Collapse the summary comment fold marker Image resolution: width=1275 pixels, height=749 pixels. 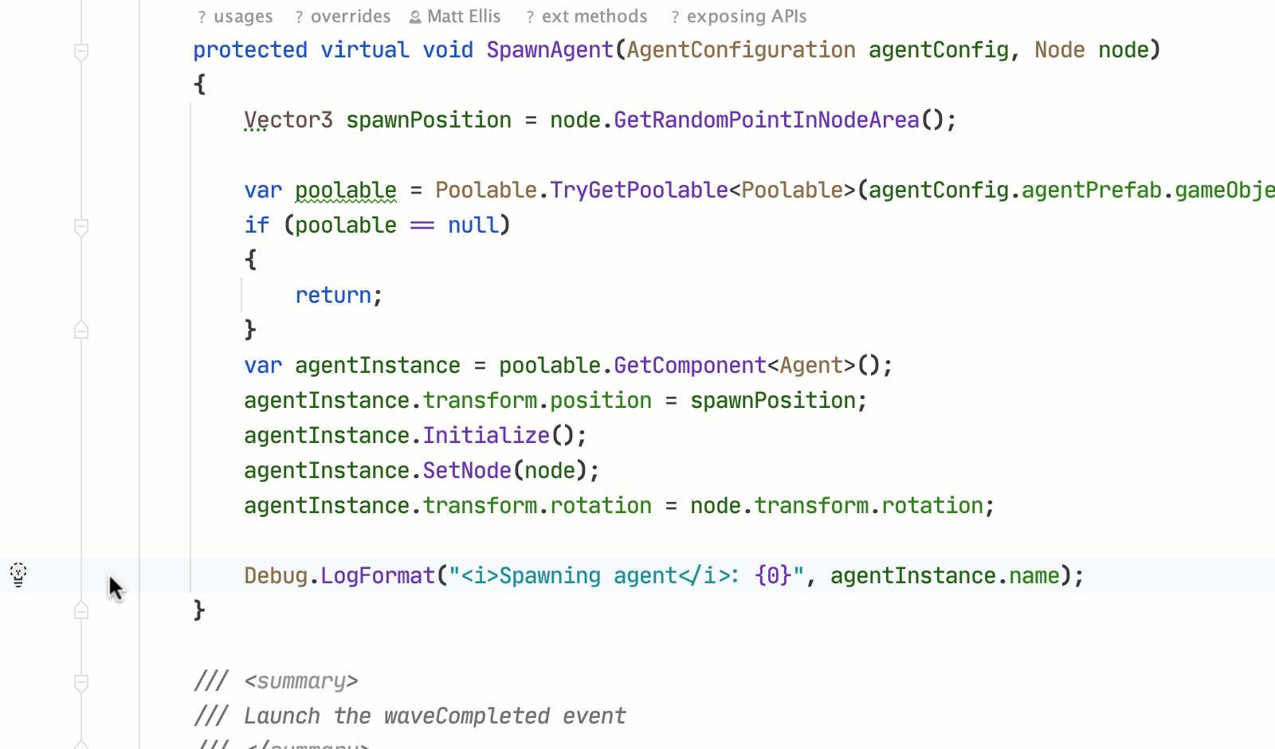(81, 683)
